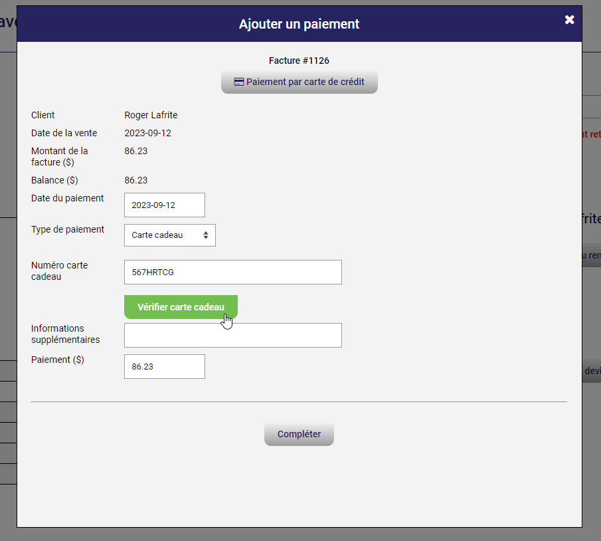Click the Type de paiement label
The width and height of the screenshot is (601, 541).
pyautogui.click(x=67, y=229)
